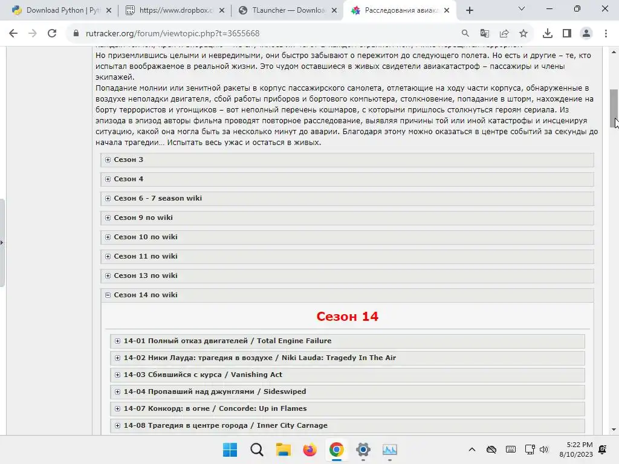
Task: Open the Windows Start menu
Action: pyautogui.click(x=230, y=449)
